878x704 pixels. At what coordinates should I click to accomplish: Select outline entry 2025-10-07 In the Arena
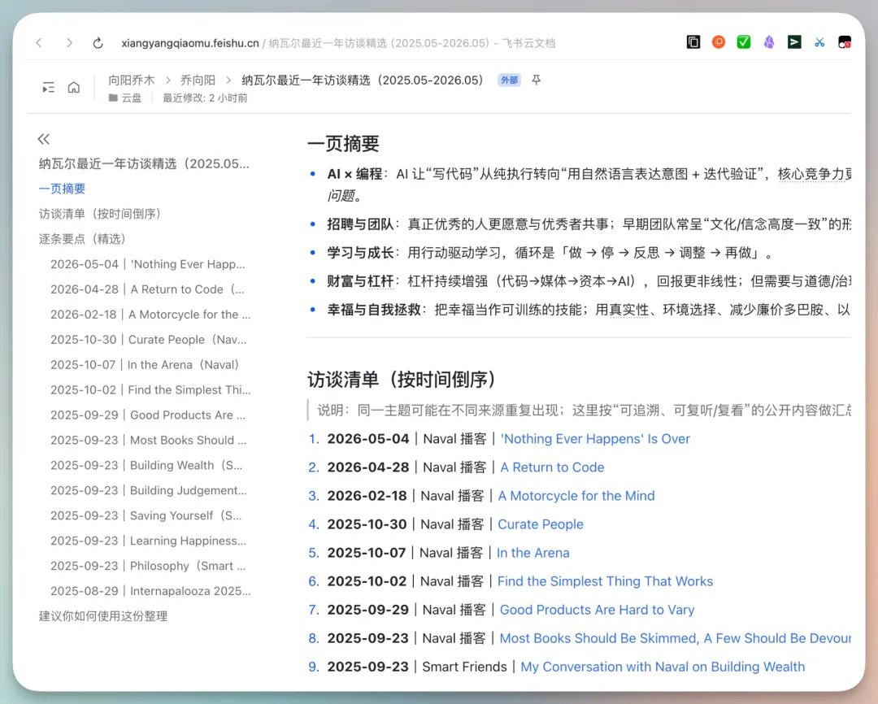(x=145, y=365)
